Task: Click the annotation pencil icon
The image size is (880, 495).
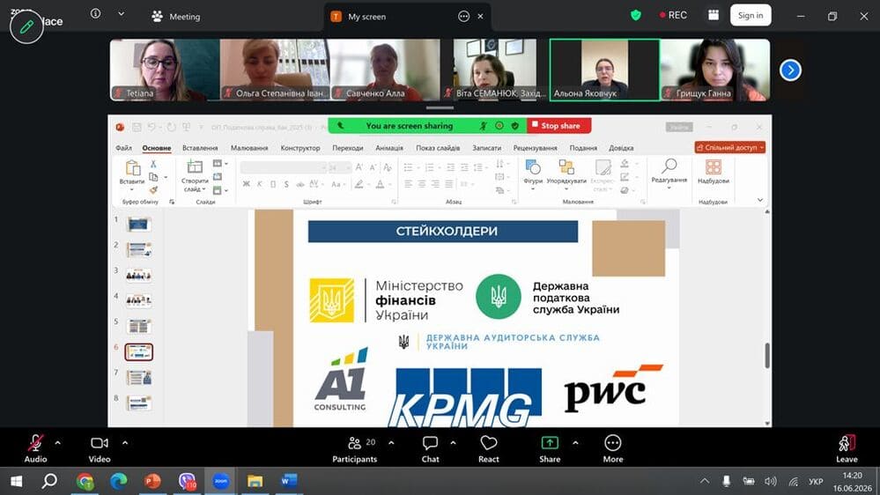Action: (x=26, y=26)
